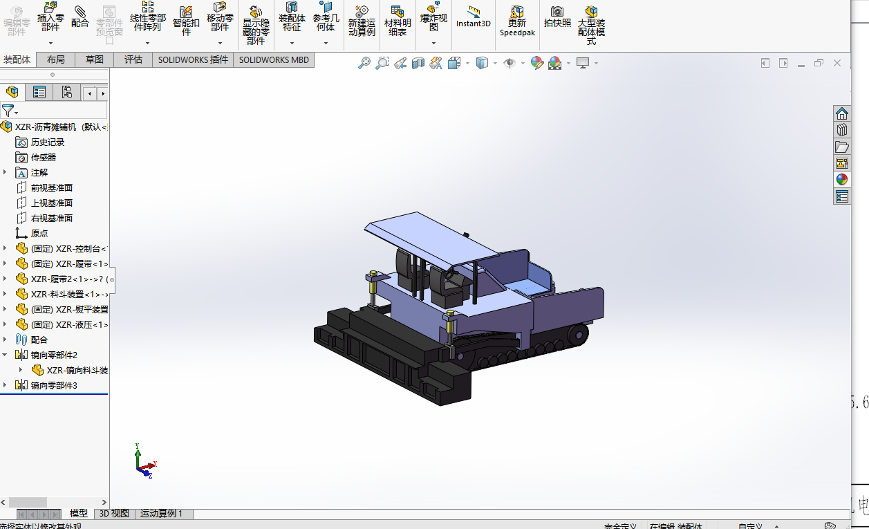Click the View Orientation cube icon

pos(454,63)
